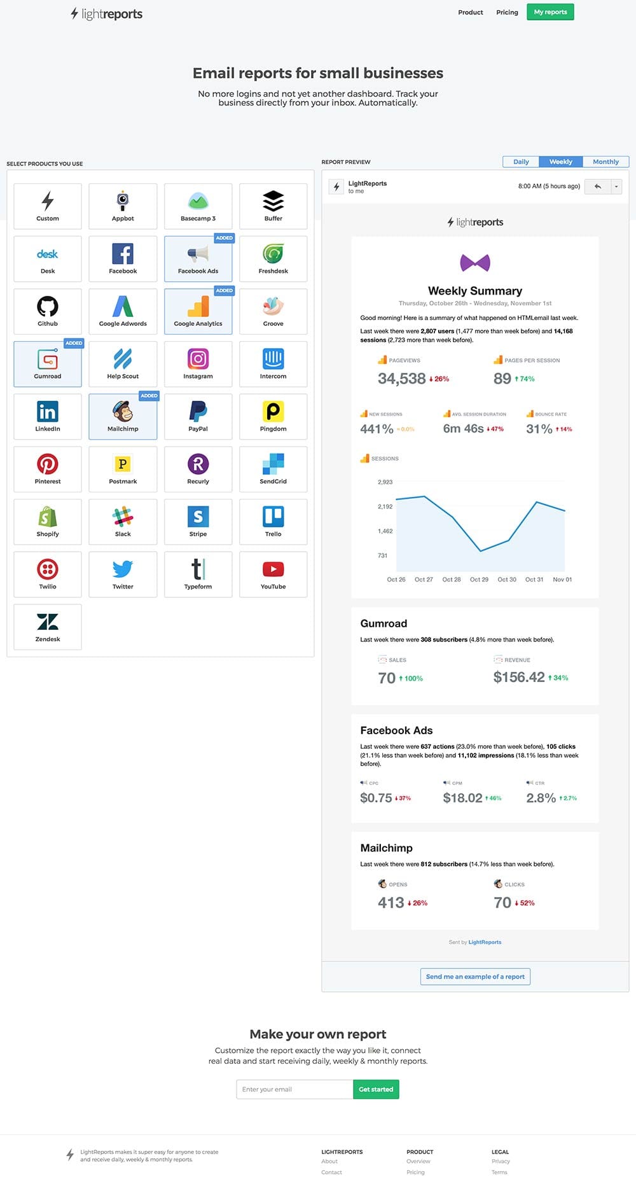The width and height of the screenshot is (636, 1191).
Task: Select the Weekly report tab
Action: pyautogui.click(x=561, y=162)
